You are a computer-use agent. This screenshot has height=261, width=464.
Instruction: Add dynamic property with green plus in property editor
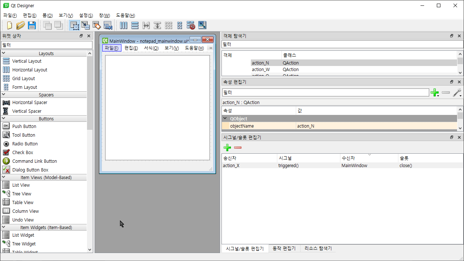[x=435, y=93]
